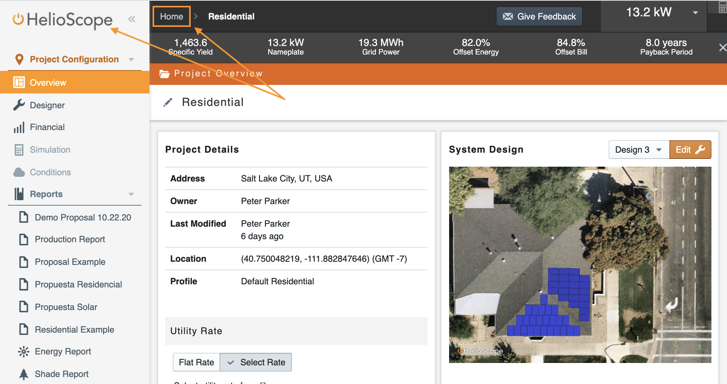Click the Residential project title

[213, 102]
